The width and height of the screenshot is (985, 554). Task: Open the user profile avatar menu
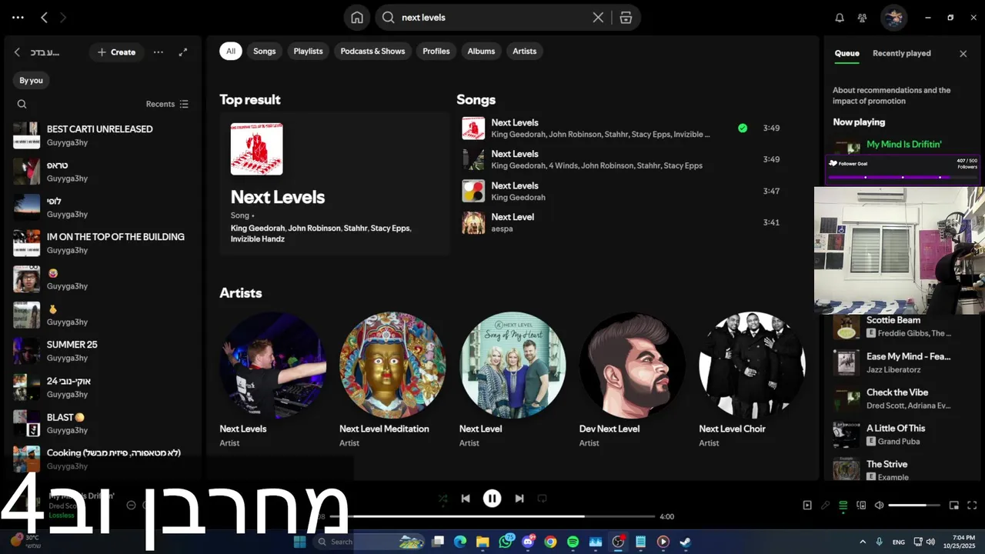(x=893, y=18)
